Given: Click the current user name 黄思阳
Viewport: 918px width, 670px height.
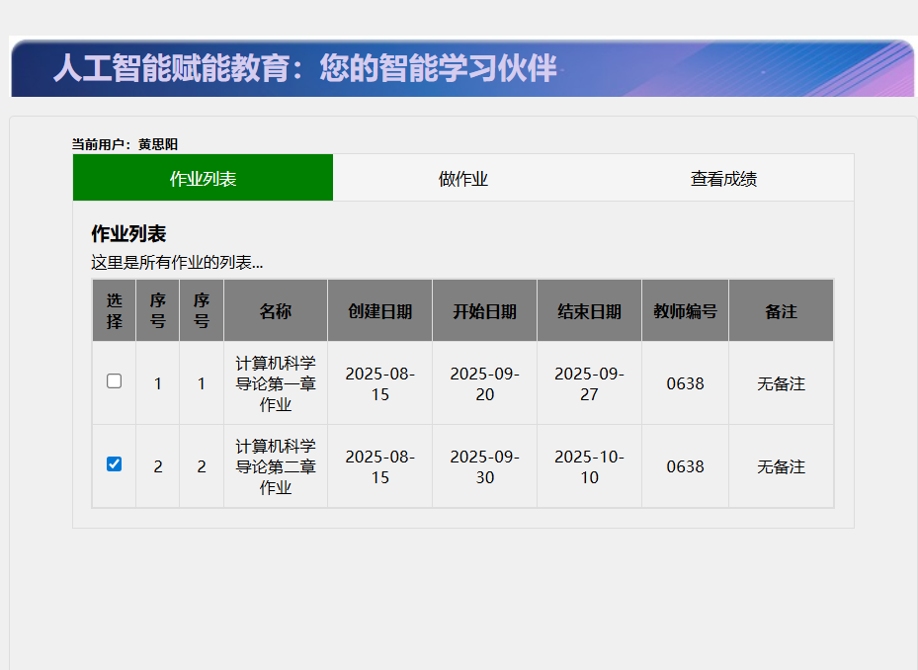Looking at the screenshot, I should click(x=158, y=144).
